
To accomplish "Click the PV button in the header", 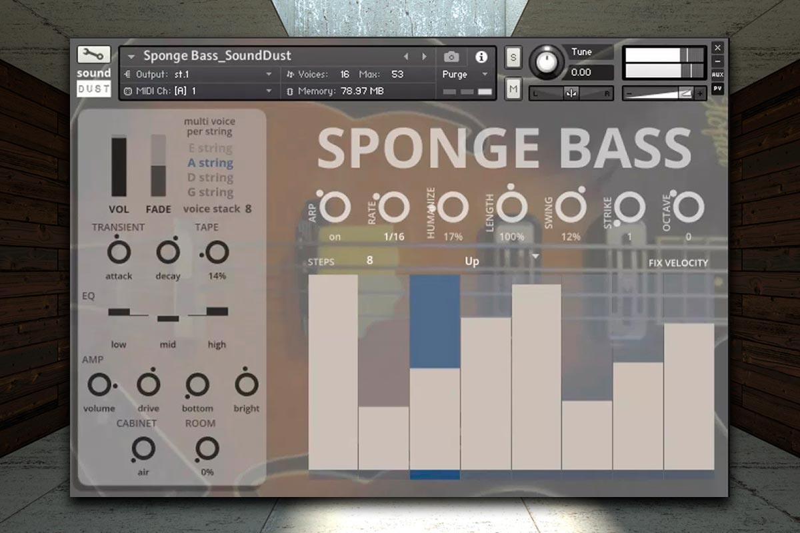I will [x=717, y=88].
